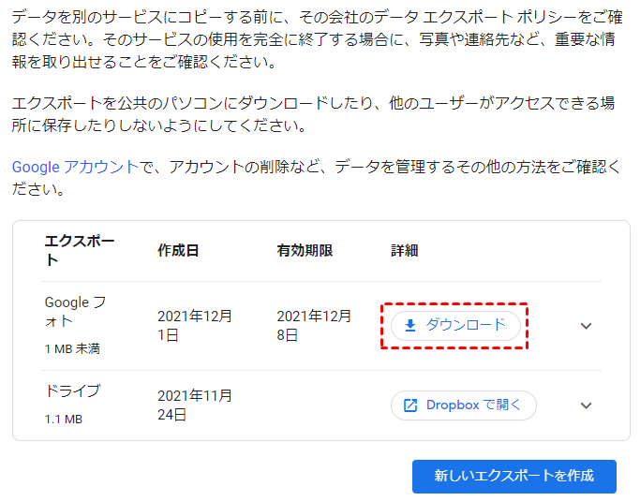640x501 pixels.
Task: Click the 2021年11月24日 creation date
Action: point(195,405)
